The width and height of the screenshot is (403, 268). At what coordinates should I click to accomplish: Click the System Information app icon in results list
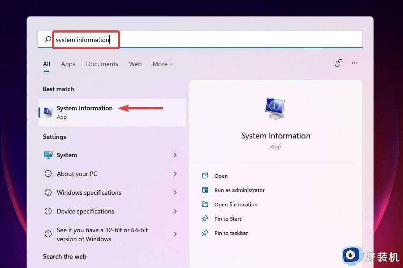coord(48,112)
